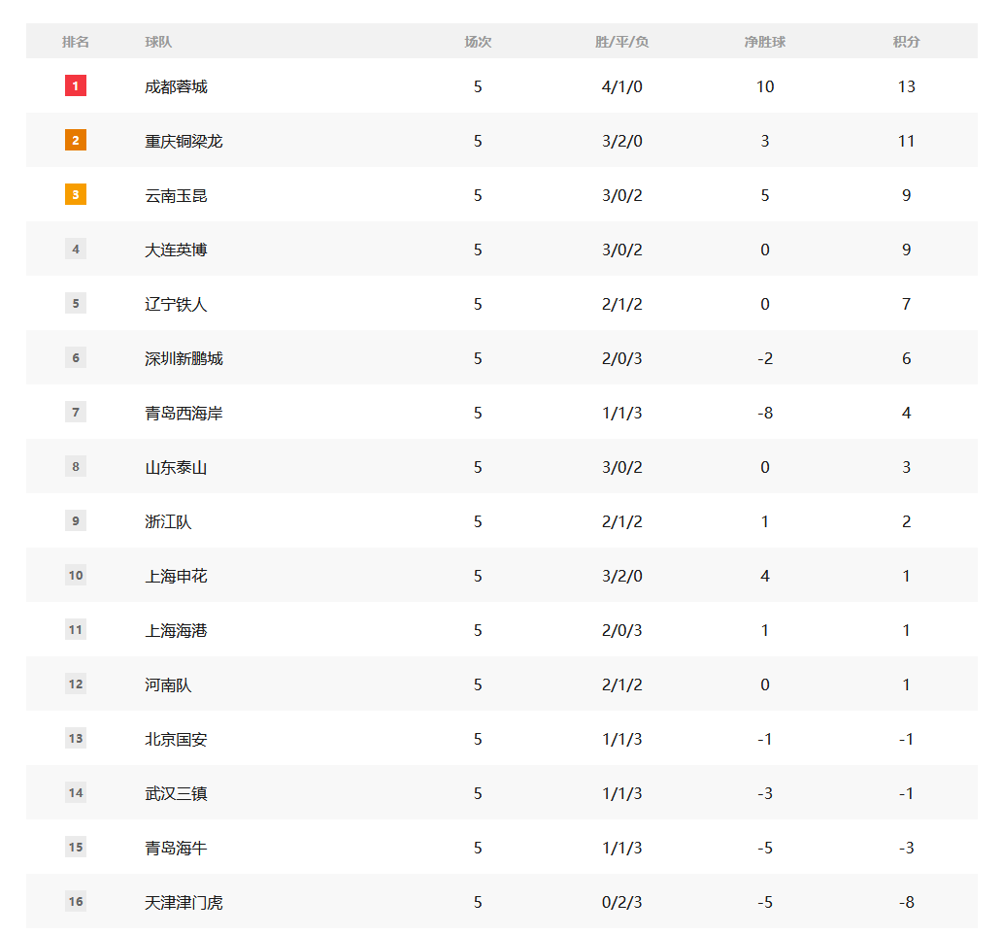Click the orange rank 2 badge

tap(76, 141)
